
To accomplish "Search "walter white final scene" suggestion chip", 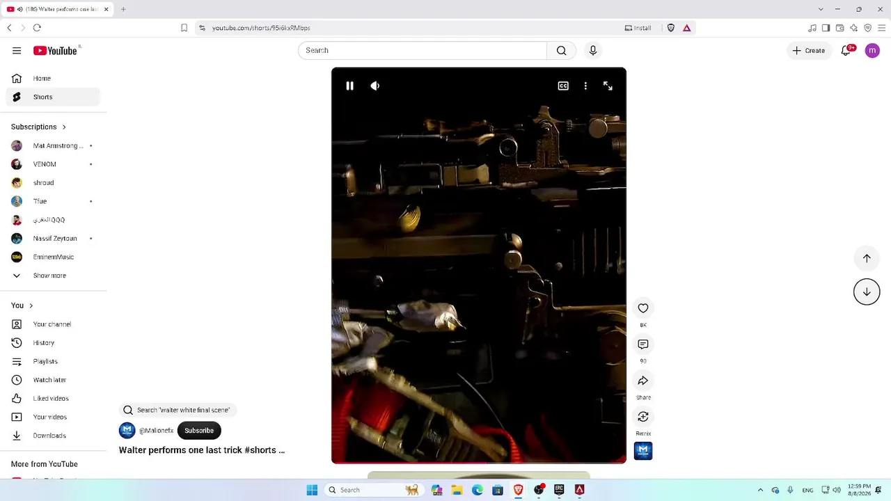I will 177,411.
